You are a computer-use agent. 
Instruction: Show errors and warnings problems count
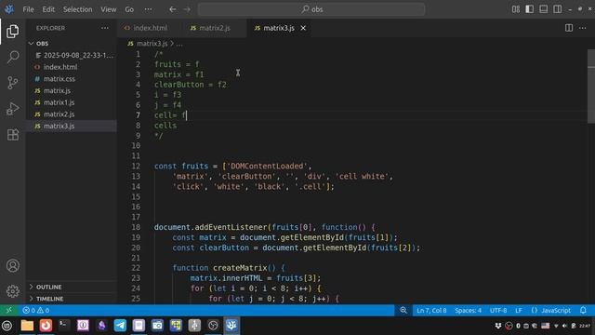36,310
